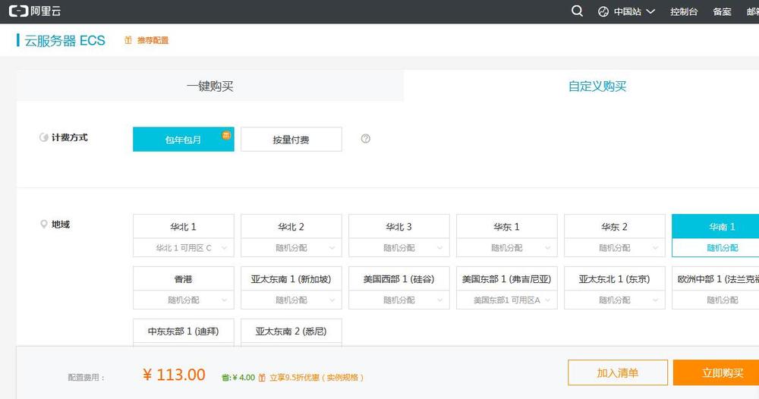Select the 华北 2 region

point(291,226)
